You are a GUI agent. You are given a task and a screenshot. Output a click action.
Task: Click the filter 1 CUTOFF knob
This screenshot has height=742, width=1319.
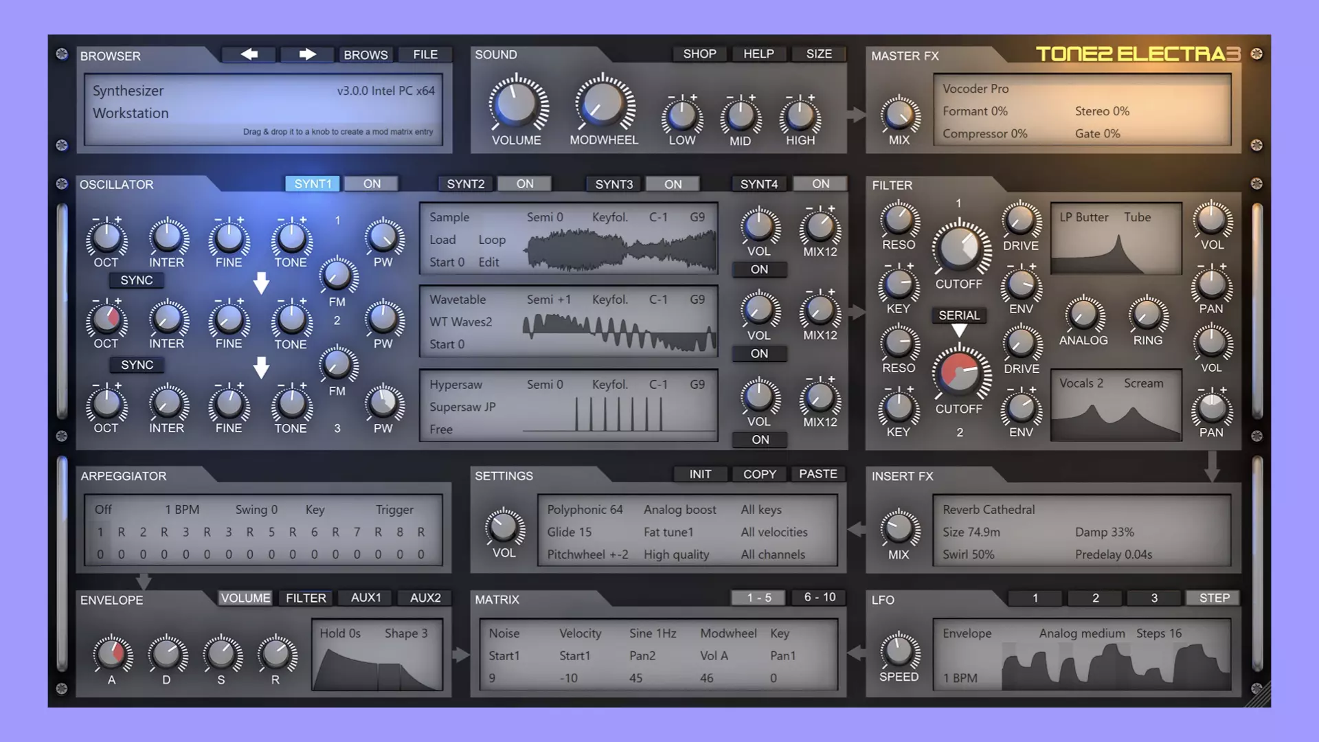[960, 248]
